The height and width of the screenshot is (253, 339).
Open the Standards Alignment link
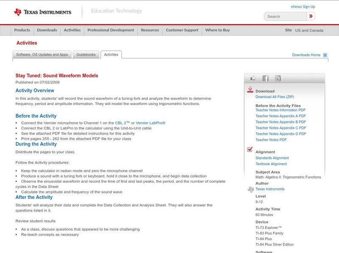[x=272, y=158]
